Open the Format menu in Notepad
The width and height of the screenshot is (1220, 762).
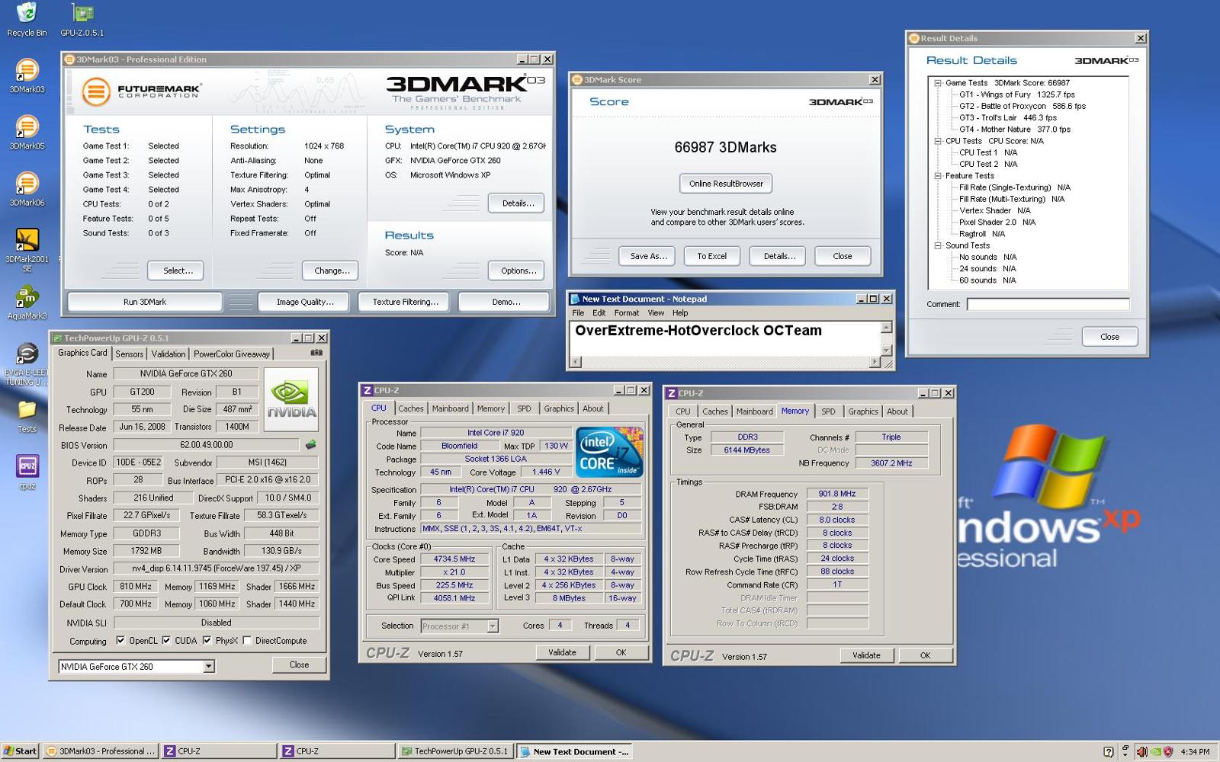(x=627, y=313)
